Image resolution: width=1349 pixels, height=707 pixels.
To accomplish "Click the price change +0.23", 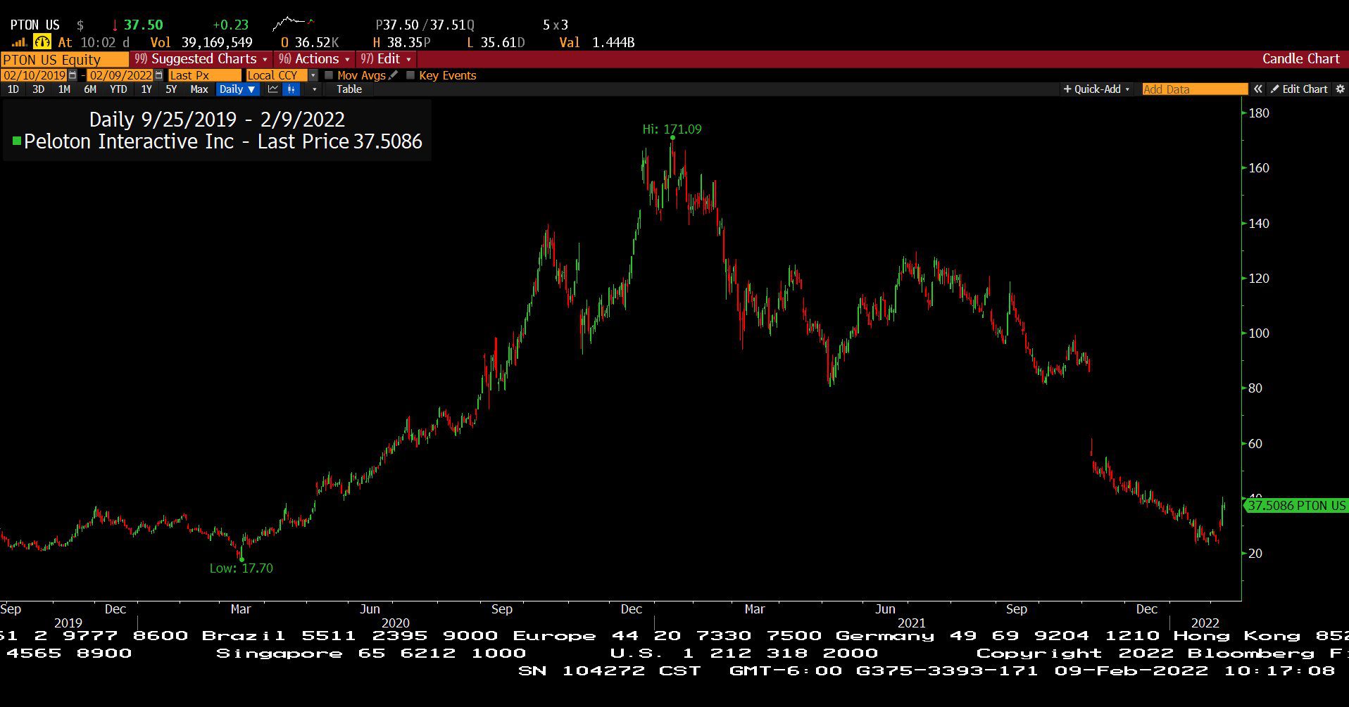I will (230, 25).
